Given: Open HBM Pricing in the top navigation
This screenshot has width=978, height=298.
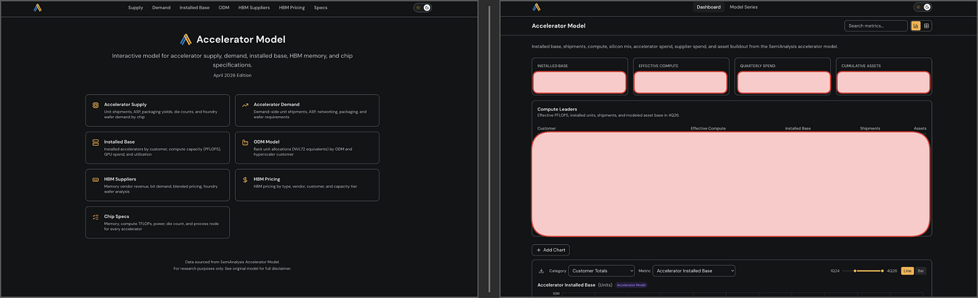Looking at the screenshot, I should click(x=292, y=7).
